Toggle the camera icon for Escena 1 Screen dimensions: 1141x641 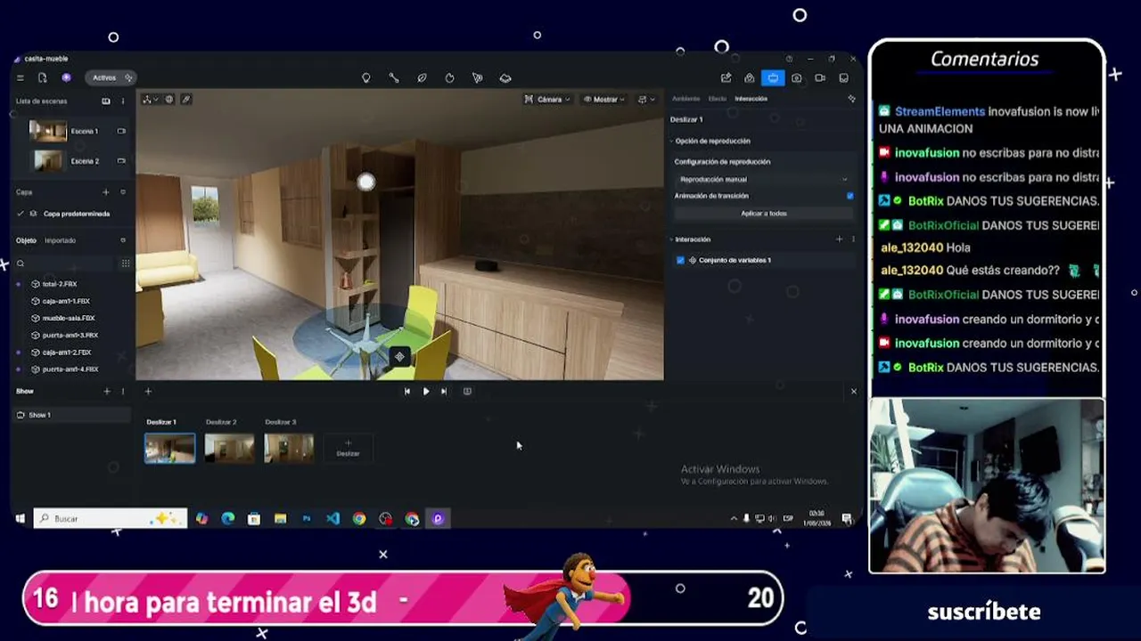pyautogui.click(x=121, y=131)
